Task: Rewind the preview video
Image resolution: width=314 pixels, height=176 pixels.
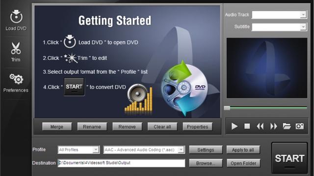Action: pyautogui.click(x=260, y=126)
